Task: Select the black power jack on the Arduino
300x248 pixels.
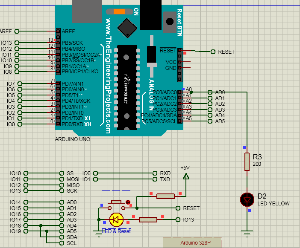Action: [x=151, y=15]
